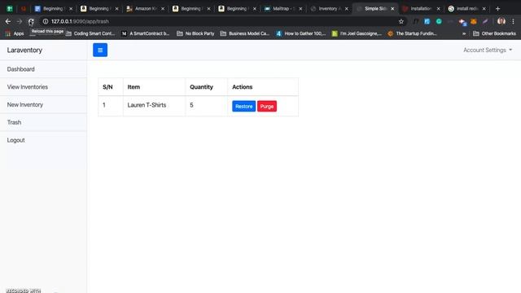Open New Inventory in the sidebar

(x=43, y=105)
